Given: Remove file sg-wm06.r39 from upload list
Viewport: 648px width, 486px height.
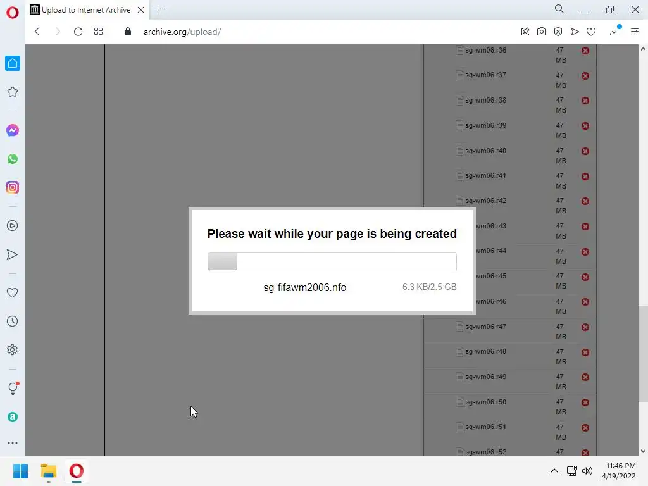Looking at the screenshot, I should coord(585,126).
